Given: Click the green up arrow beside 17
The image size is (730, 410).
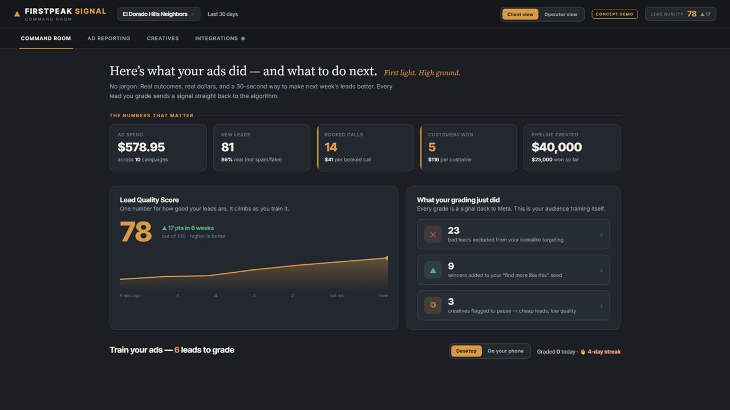Looking at the screenshot, I should click(x=703, y=14).
